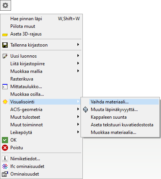
Task: Click the yellow 3D-rajaus icon
Action: pos(5,34)
